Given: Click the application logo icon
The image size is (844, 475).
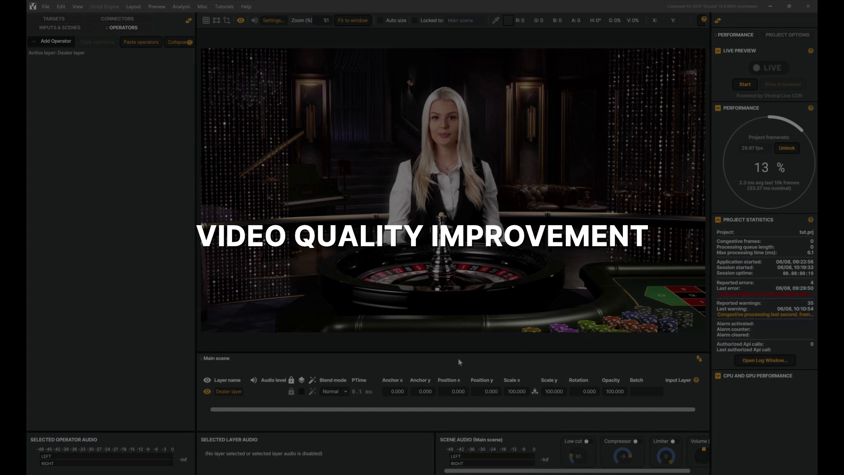Looking at the screenshot, I should coord(33,6).
